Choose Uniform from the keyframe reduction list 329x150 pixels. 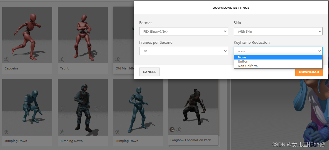(278, 61)
